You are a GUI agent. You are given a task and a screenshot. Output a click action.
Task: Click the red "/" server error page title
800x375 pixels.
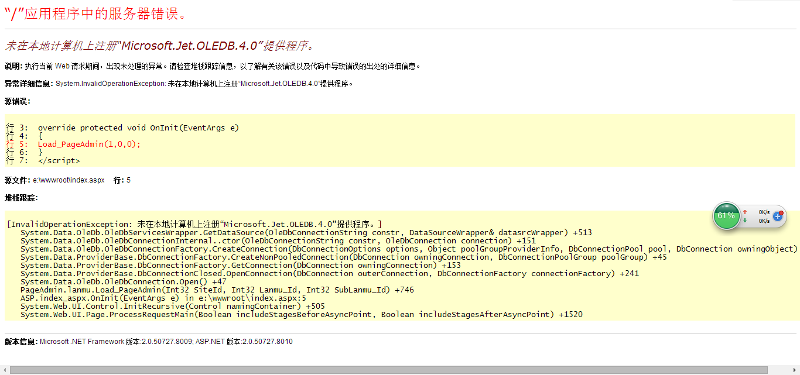[x=96, y=14]
